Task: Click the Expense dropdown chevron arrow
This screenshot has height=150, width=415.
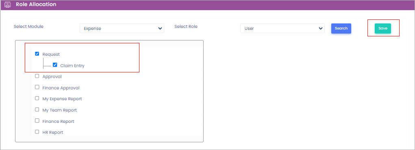Action: (x=160, y=28)
